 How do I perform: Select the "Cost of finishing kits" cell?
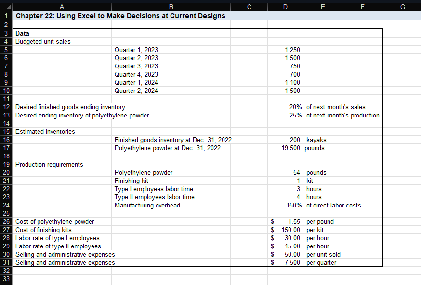coord(43,230)
